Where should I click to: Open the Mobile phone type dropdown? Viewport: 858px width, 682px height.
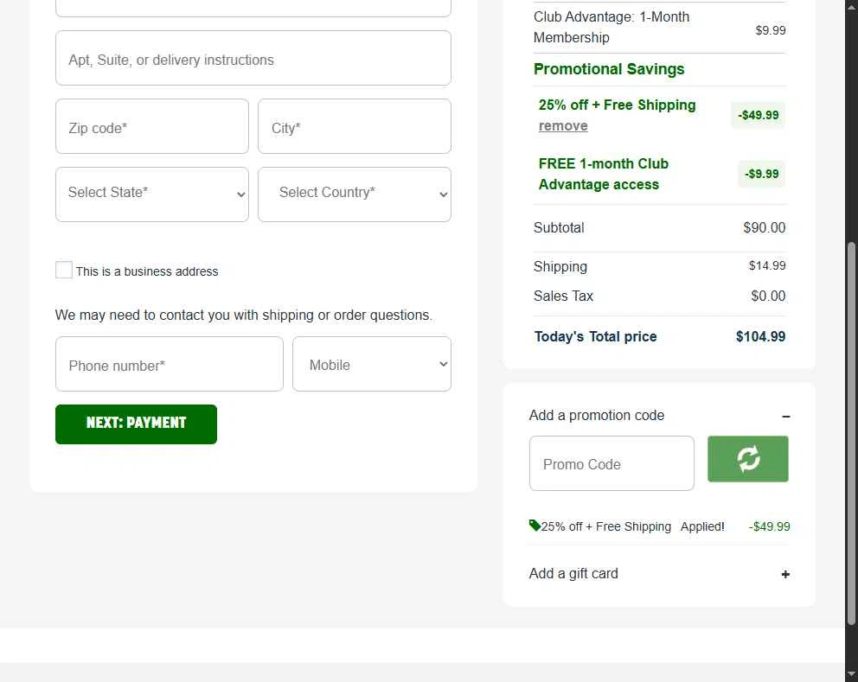372,364
